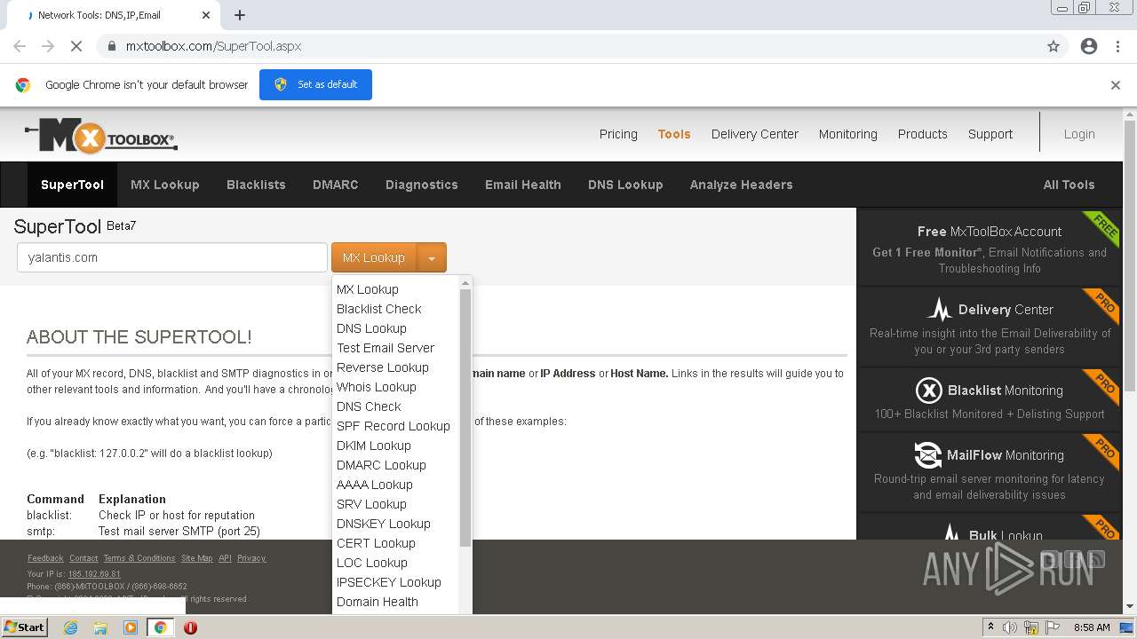Open the SuperTool tab
The width and height of the screenshot is (1137, 639).
click(x=72, y=185)
